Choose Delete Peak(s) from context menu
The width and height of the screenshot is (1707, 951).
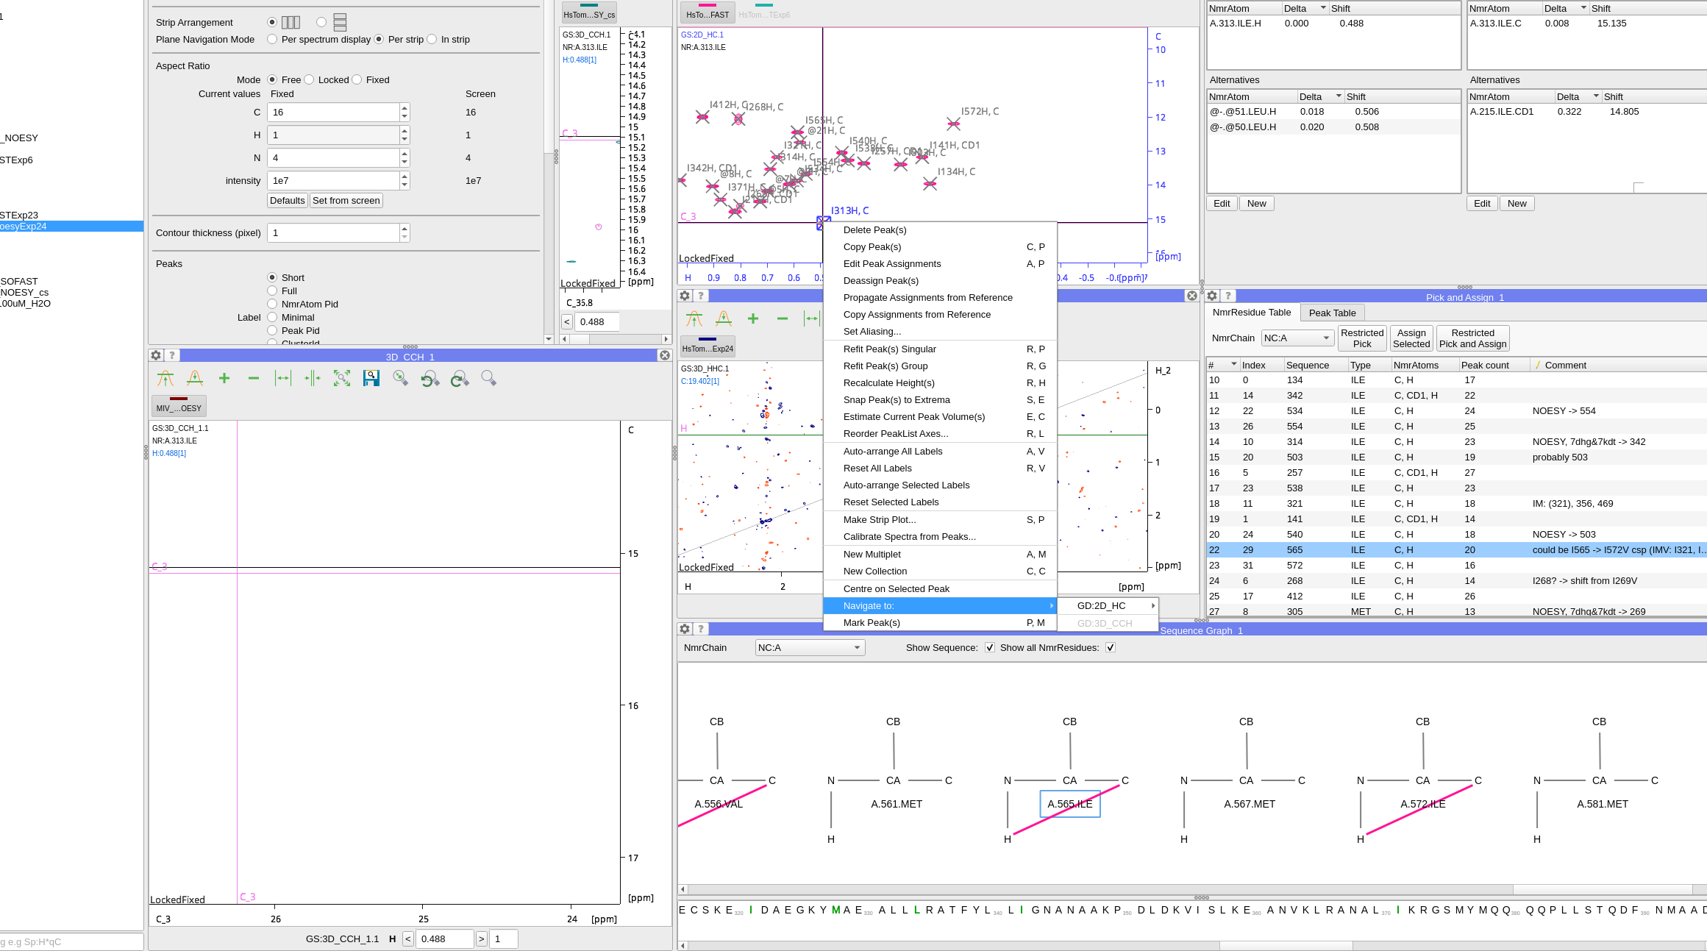pos(874,229)
